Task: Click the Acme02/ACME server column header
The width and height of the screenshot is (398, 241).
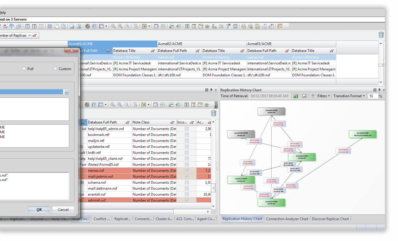Action: pos(202,44)
